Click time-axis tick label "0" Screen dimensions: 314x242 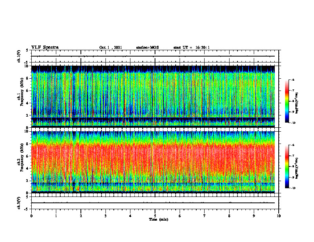(31, 216)
